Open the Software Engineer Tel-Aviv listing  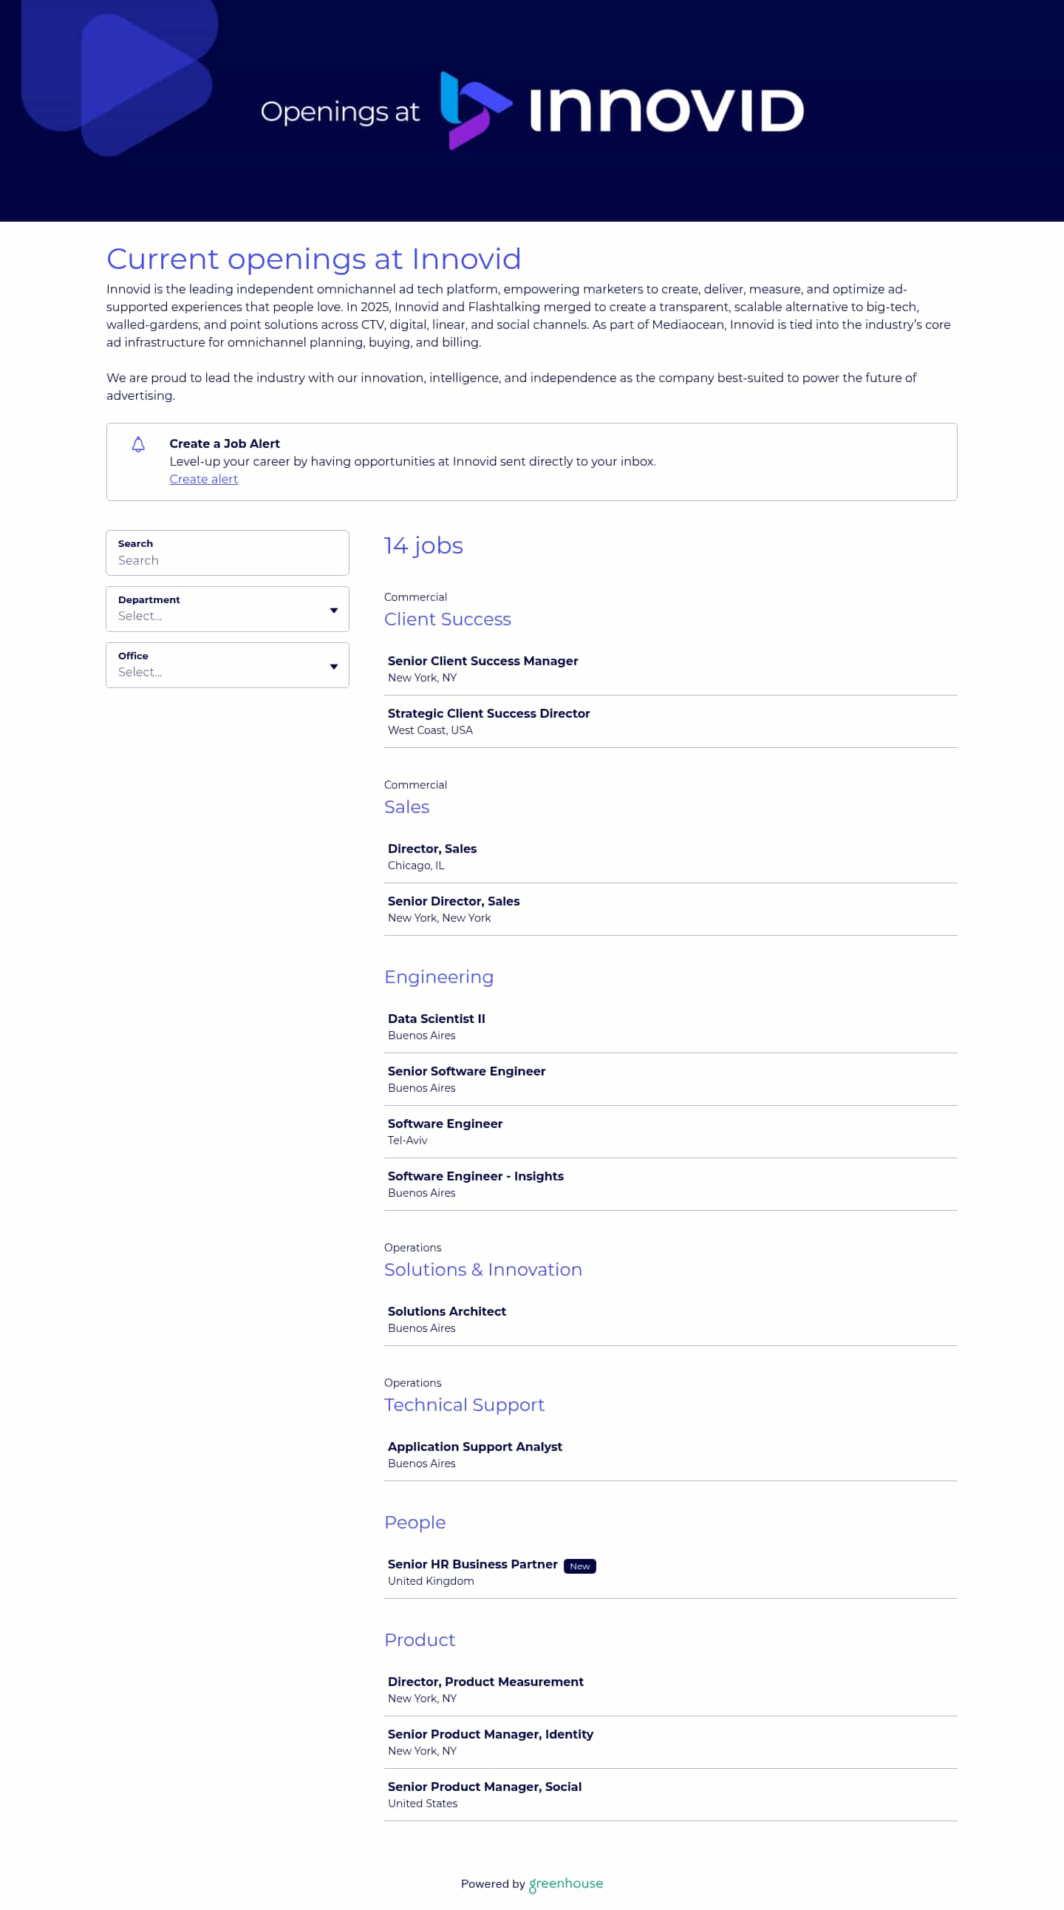click(671, 1132)
